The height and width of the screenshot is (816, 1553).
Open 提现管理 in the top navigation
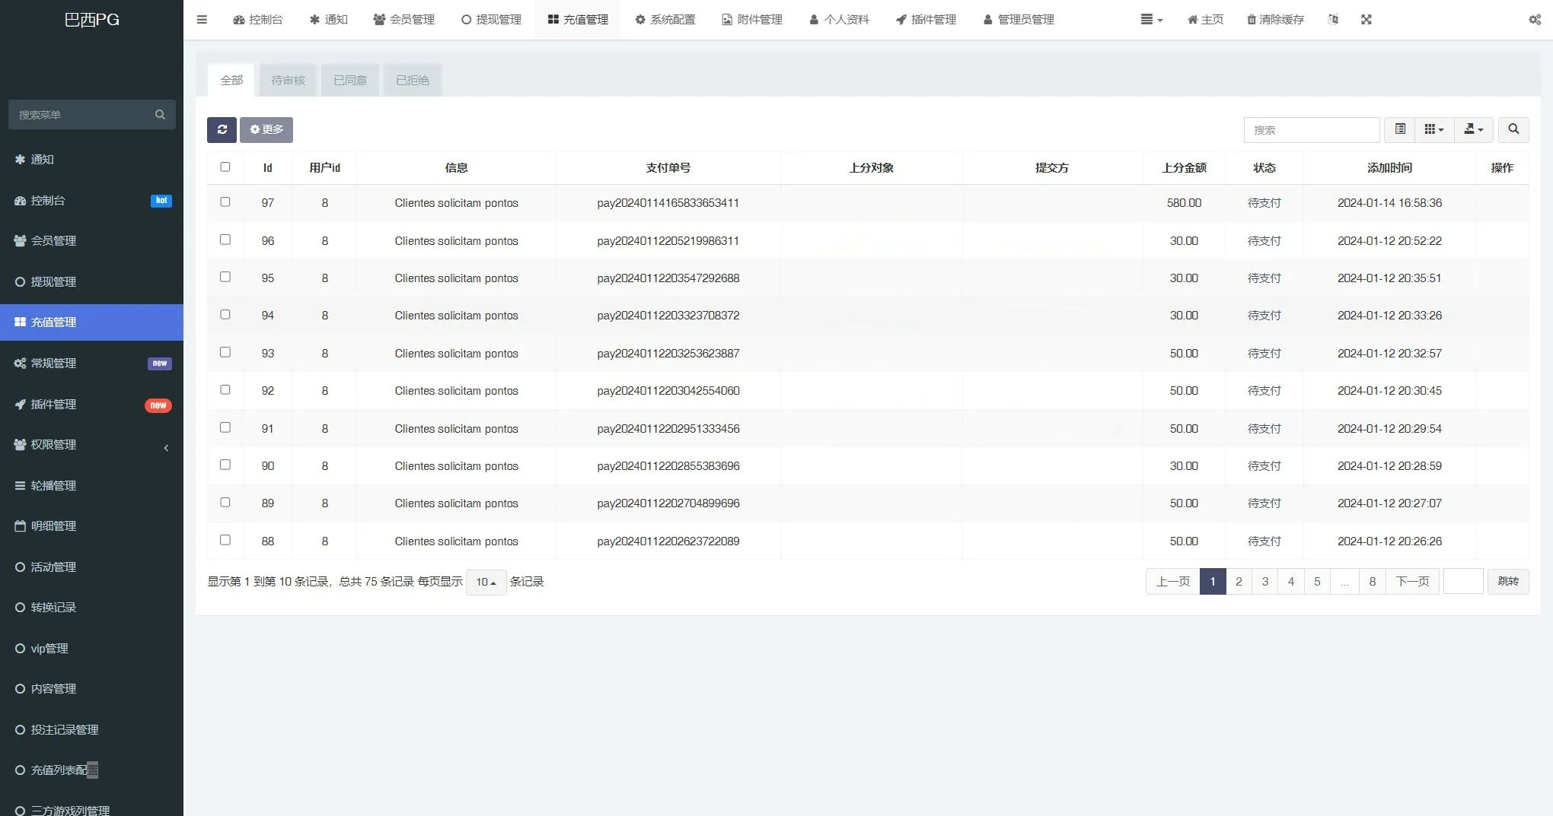pos(491,20)
